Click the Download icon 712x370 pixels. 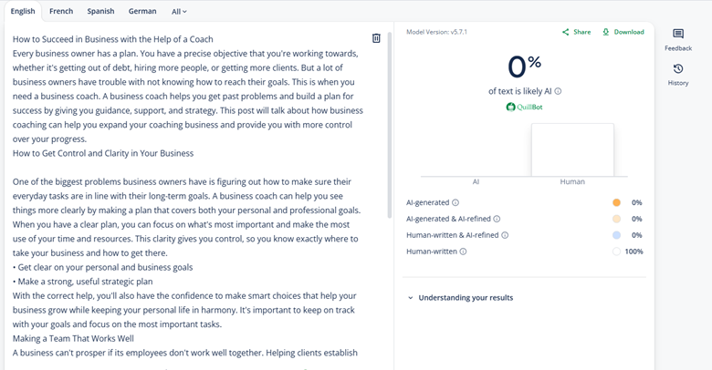[x=607, y=32]
